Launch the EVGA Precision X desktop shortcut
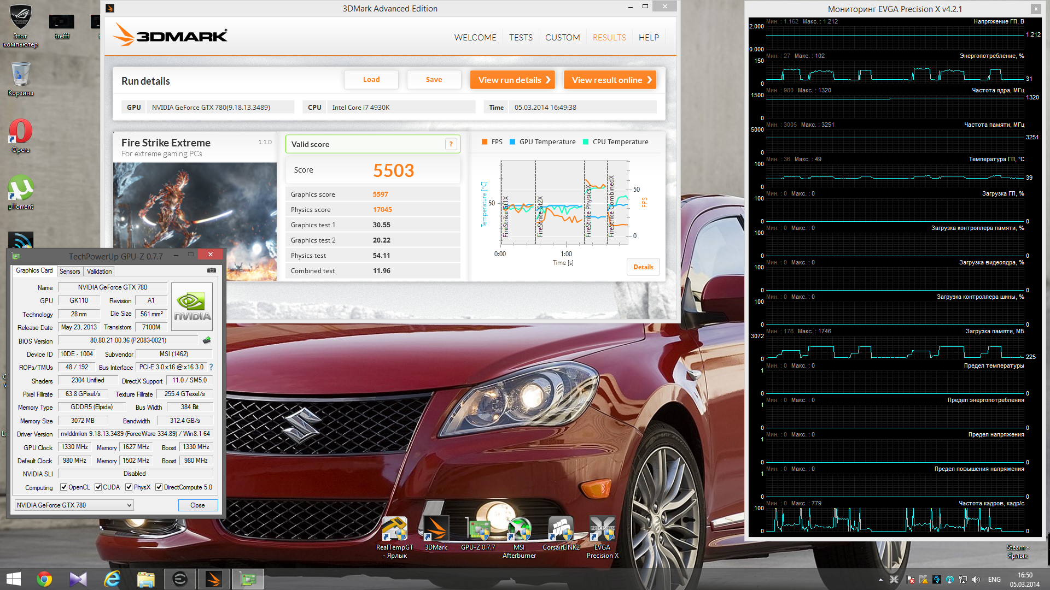The image size is (1050, 590). [x=602, y=537]
